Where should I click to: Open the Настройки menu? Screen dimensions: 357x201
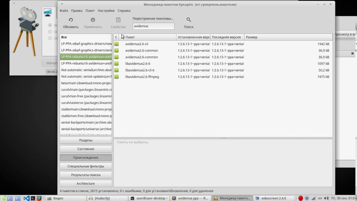(106, 11)
